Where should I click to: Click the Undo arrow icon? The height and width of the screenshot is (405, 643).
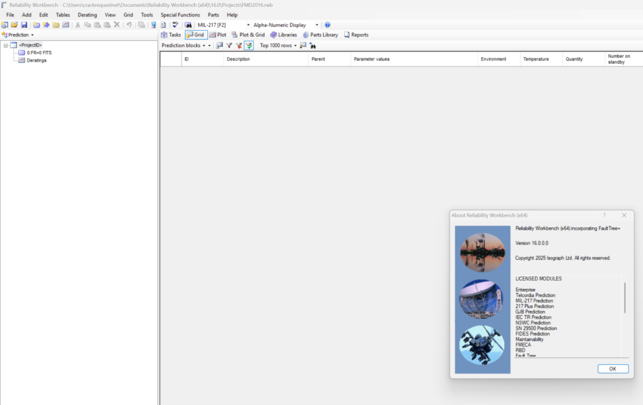(129, 25)
